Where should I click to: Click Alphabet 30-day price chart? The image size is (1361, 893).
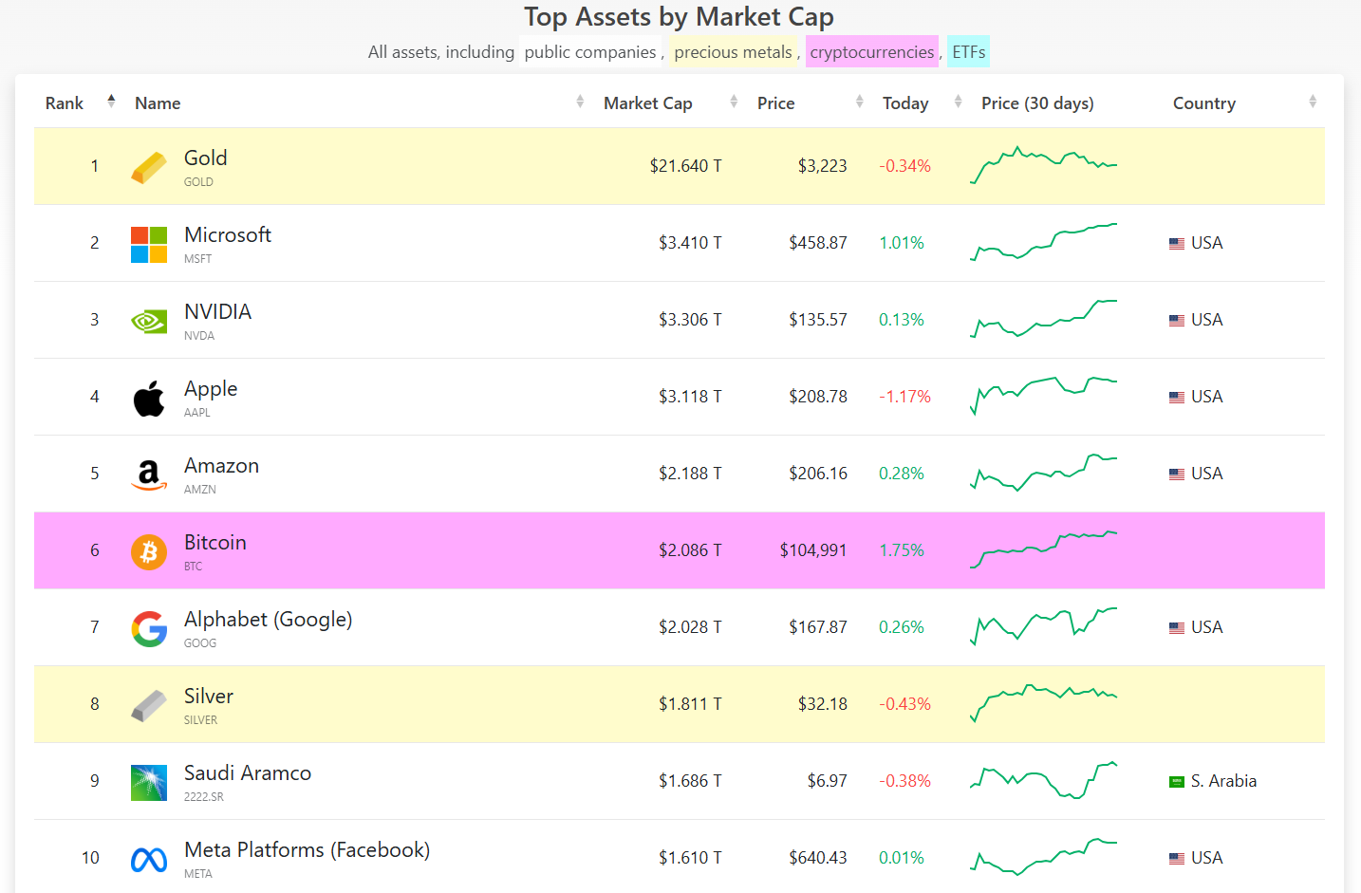(x=1044, y=626)
